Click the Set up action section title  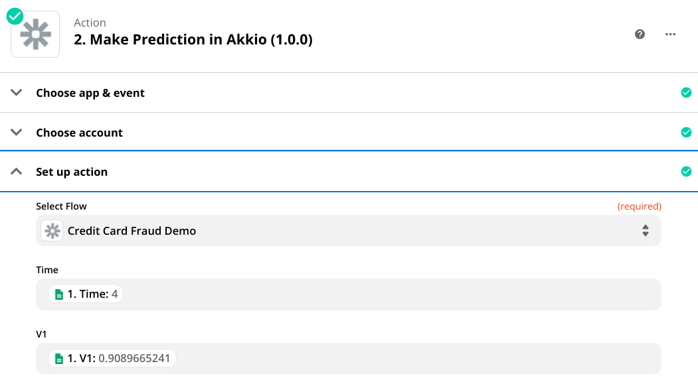coord(72,172)
